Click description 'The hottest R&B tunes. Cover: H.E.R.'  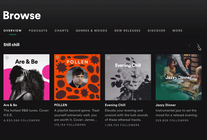click(x=27, y=113)
